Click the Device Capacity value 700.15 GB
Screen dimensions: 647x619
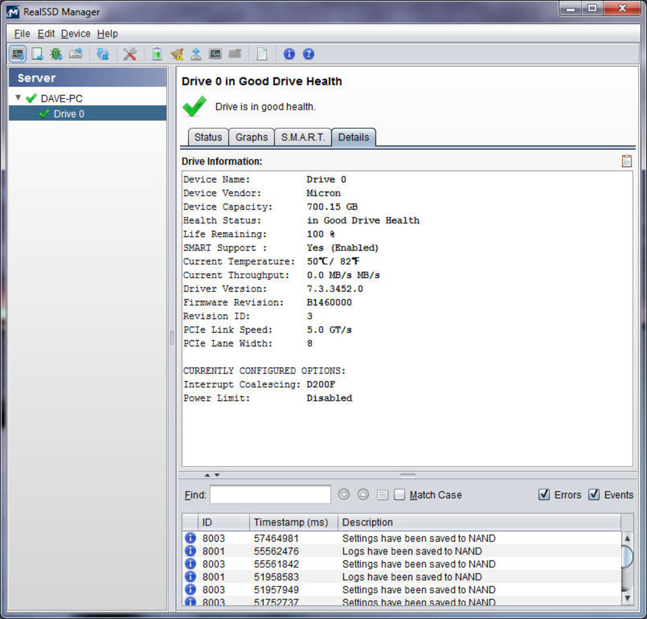[332, 207]
